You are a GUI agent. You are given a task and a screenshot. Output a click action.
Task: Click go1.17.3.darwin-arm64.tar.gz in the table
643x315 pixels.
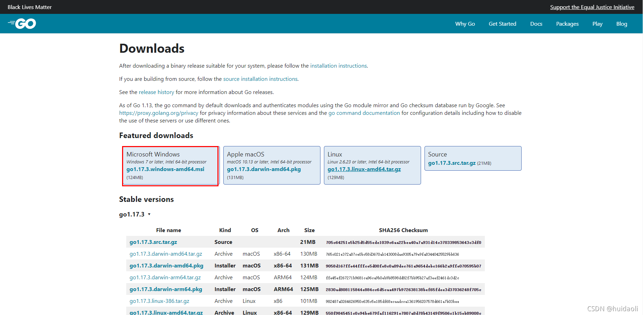(x=165, y=277)
